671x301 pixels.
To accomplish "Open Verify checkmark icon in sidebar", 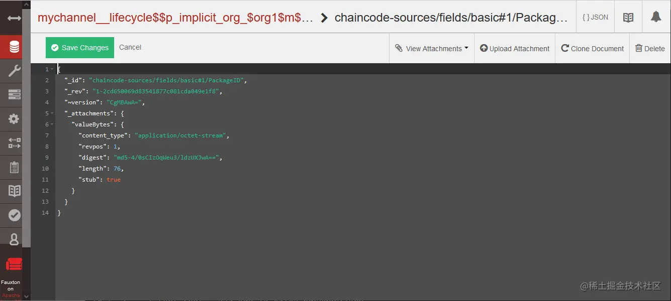I will [x=14, y=215].
